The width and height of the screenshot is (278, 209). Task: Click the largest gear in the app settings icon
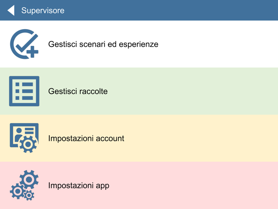pos(29,180)
